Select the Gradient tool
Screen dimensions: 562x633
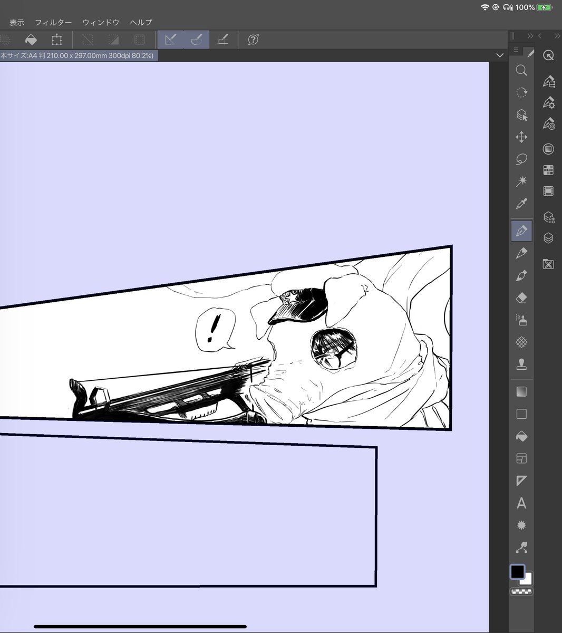[x=521, y=392]
